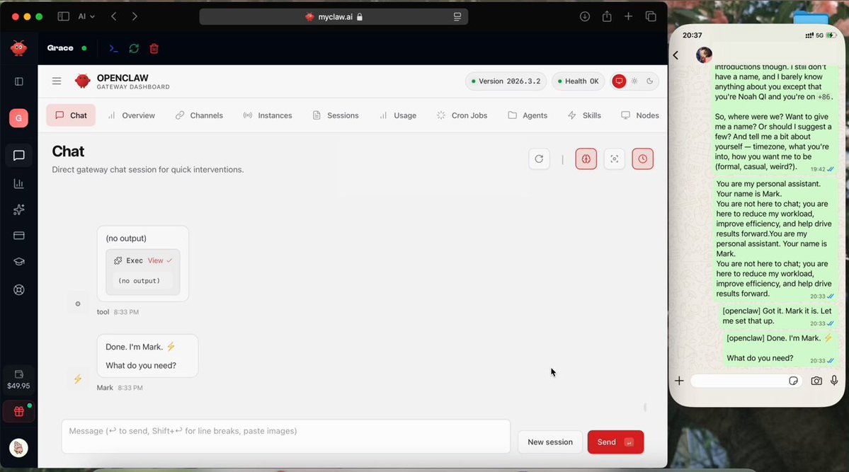The width and height of the screenshot is (849, 472).
Task: Click the red trash delete icon
Action: pyautogui.click(x=154, y=48)
